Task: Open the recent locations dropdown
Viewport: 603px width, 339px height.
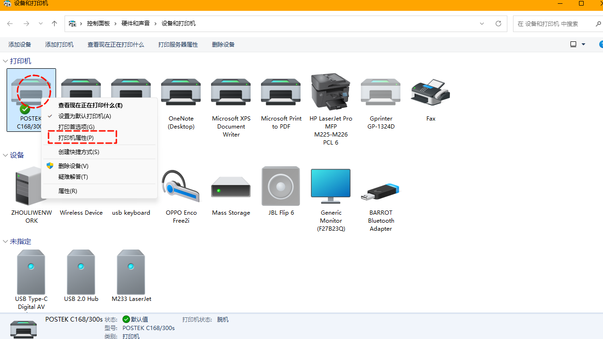Action: click(41, 24)
